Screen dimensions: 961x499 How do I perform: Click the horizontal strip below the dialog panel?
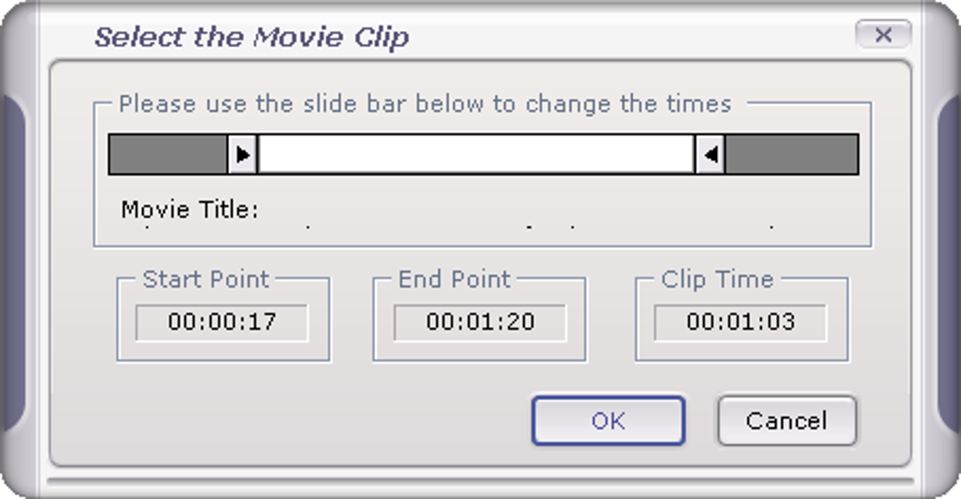point(480,483)
